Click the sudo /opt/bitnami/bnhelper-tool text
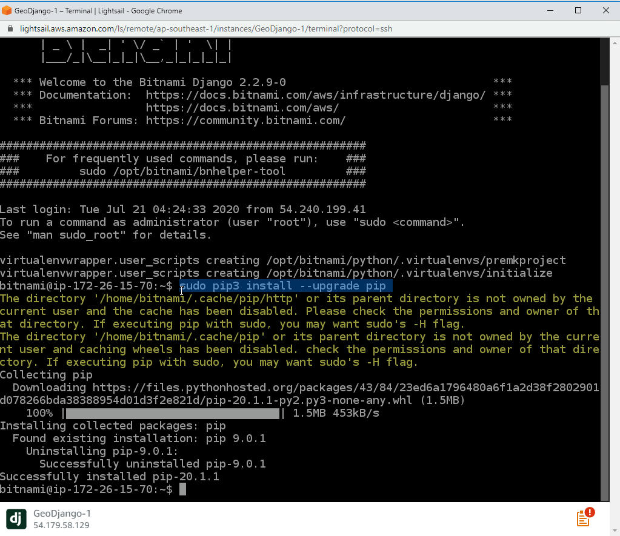The height and width of the screenshot is (536, 620). (182, 171)
